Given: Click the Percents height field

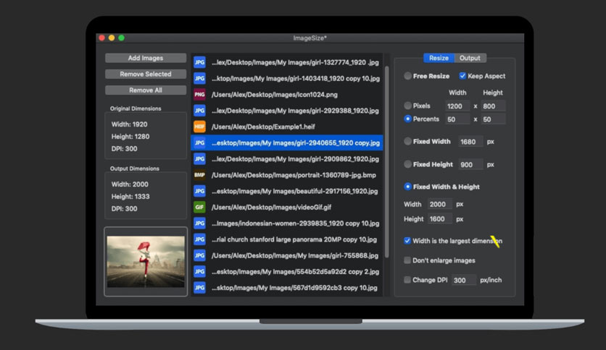Looking at the screenshot, I should point(493,119).
